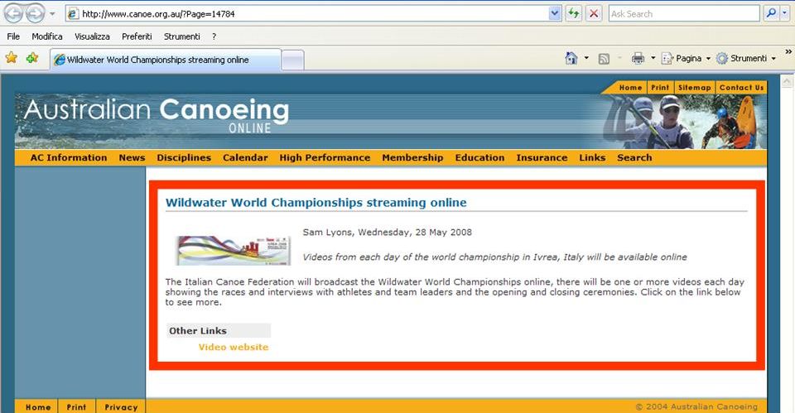Expand the address bar history dropdown
The height and width of the screenshot is (413, 795).
tap(555, 14)
